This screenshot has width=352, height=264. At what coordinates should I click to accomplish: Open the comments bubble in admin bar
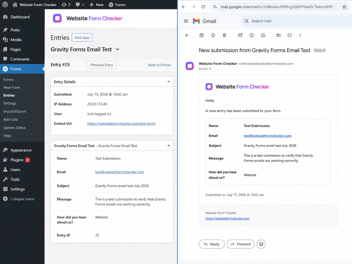80,5
